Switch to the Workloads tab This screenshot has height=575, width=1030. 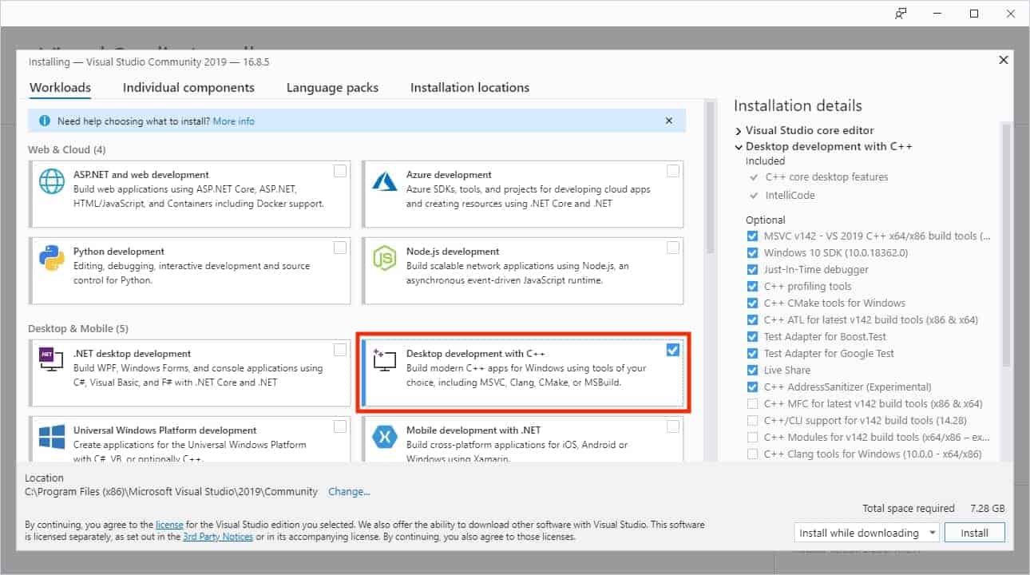coord(60,88)
